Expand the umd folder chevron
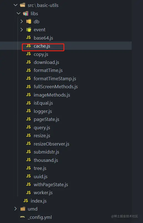This screenshot has height=223, width=143. click(16, 209)
